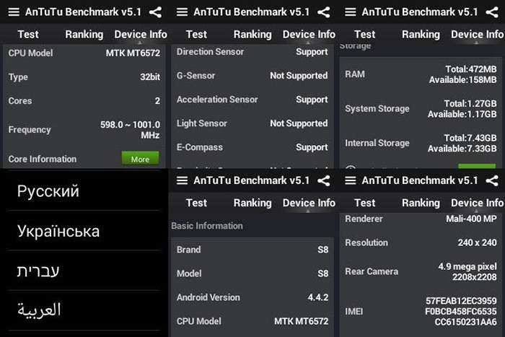Tap share icon in the IMEI panel
The height and width of the screenshot is (337, 505).
[492, 180]
